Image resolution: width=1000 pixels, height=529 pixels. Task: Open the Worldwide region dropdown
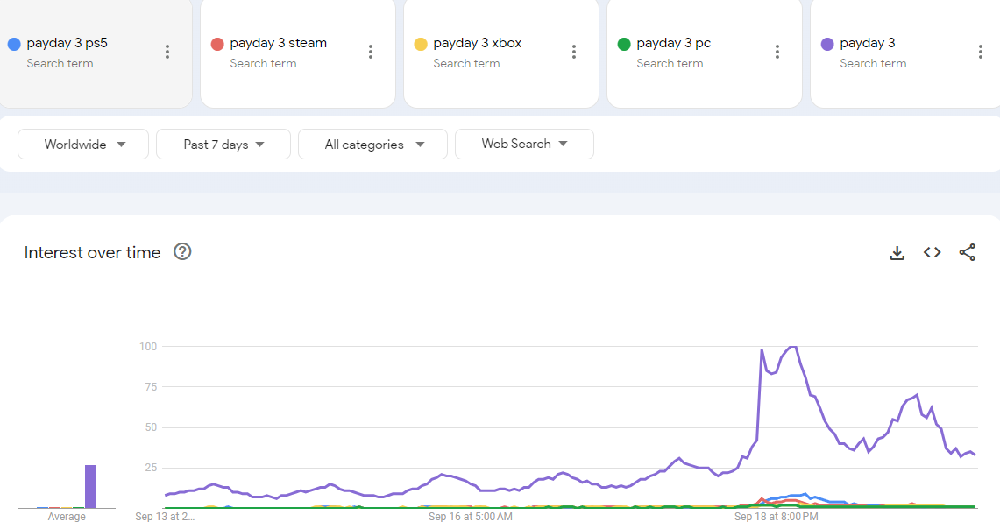83,144
